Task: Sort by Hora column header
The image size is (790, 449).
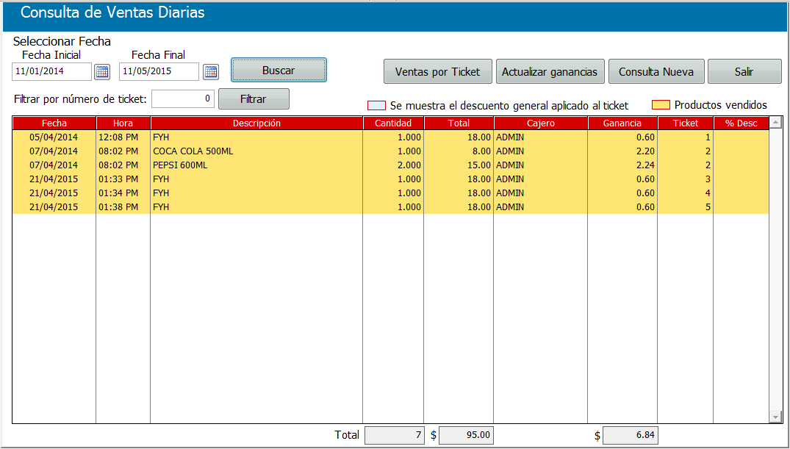Action: click(123, 123)
